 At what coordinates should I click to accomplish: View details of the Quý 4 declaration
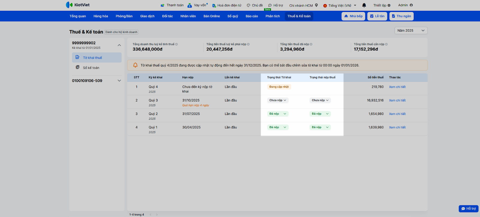click(397, 87)
